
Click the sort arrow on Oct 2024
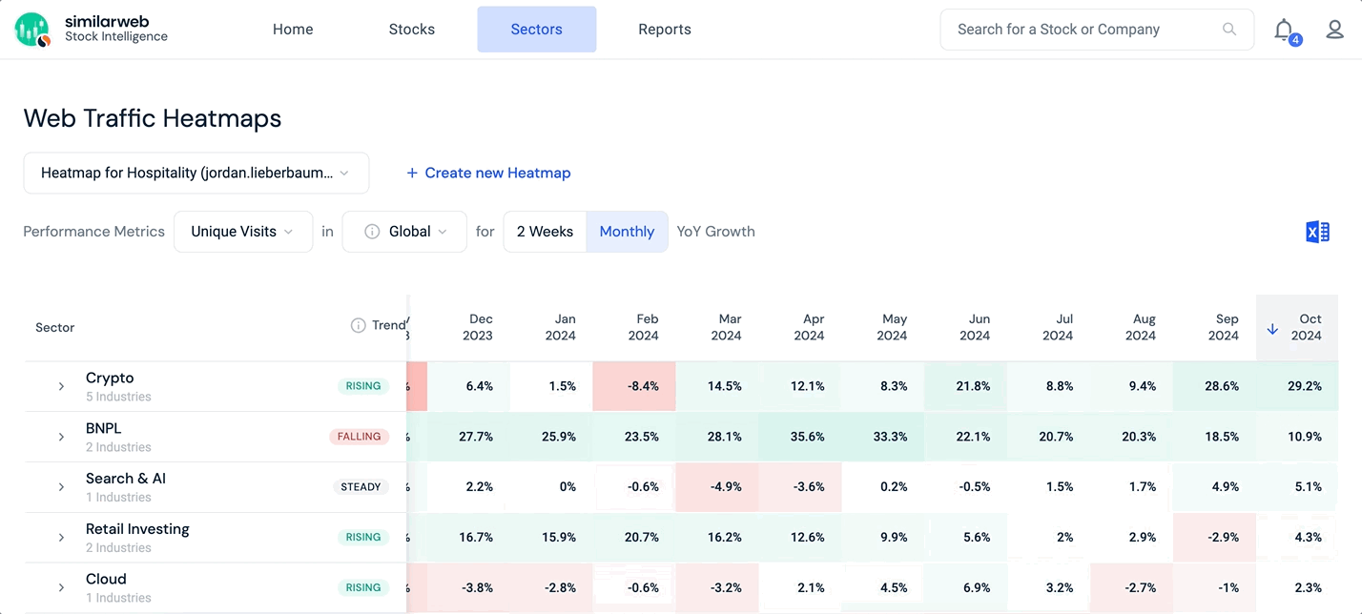pyautogui.click(x=1272, y=328)
